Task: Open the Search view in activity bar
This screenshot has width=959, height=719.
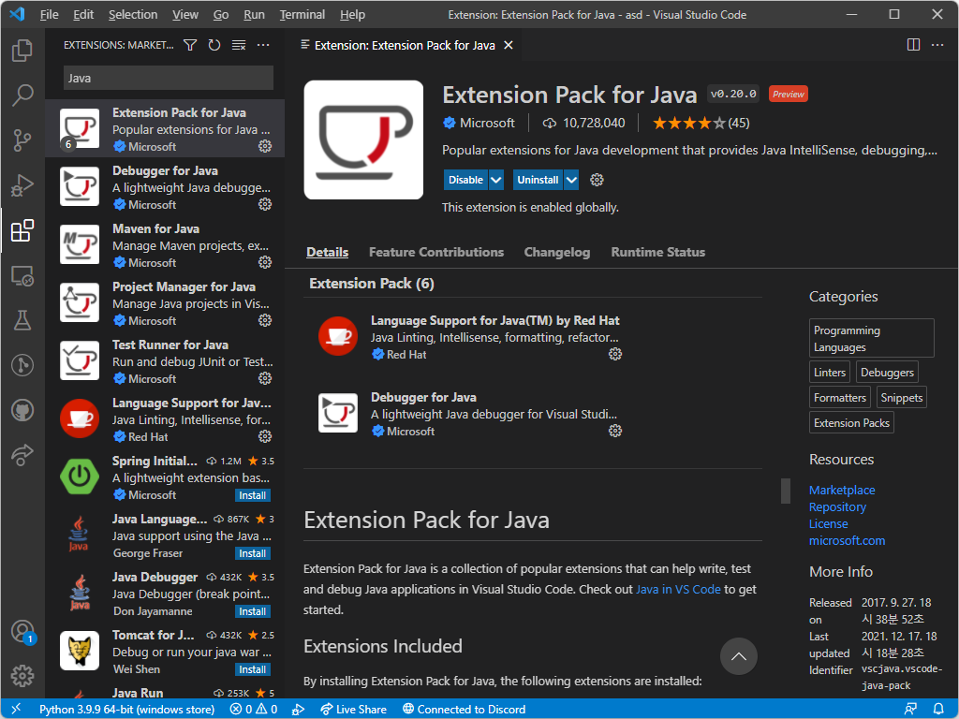Action: (22, 95)
